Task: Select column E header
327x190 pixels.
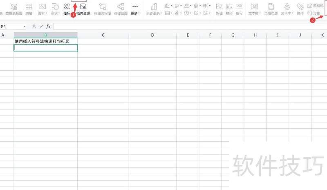Action: (188, 35)
